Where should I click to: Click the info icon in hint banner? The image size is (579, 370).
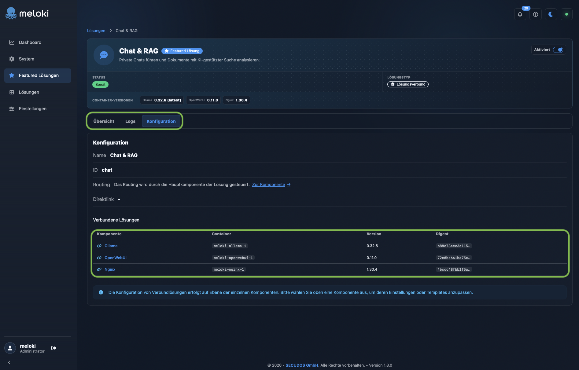(x=101, y=292)
